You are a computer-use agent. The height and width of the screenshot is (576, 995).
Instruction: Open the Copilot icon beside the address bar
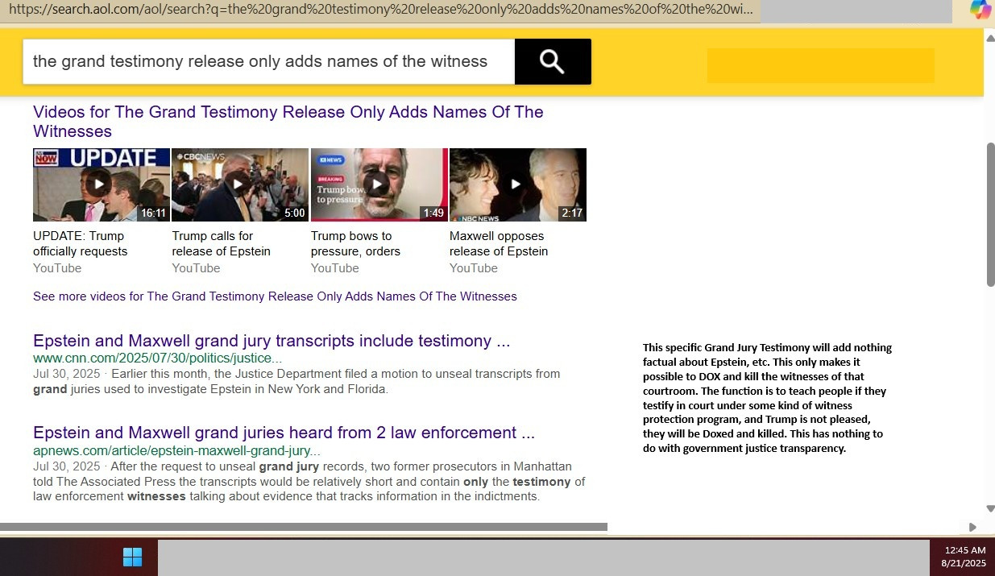980,10
